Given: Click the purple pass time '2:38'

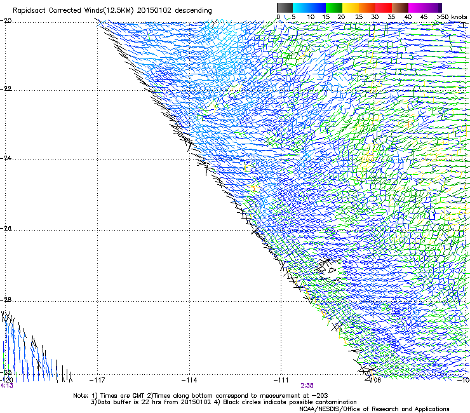Looking at the screenshot, I should point(307,386).
